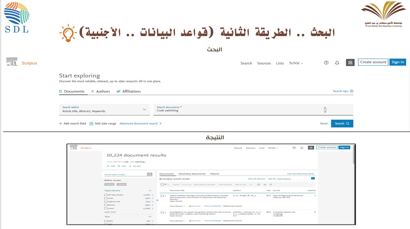Click the Advanced document search link

point(140,124)
